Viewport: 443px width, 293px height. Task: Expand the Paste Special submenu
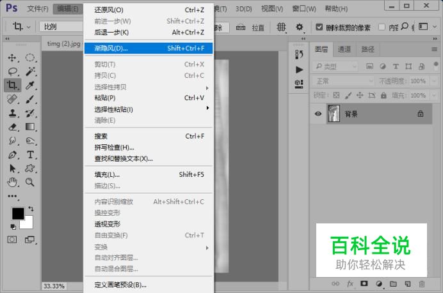tap(149, 109)
